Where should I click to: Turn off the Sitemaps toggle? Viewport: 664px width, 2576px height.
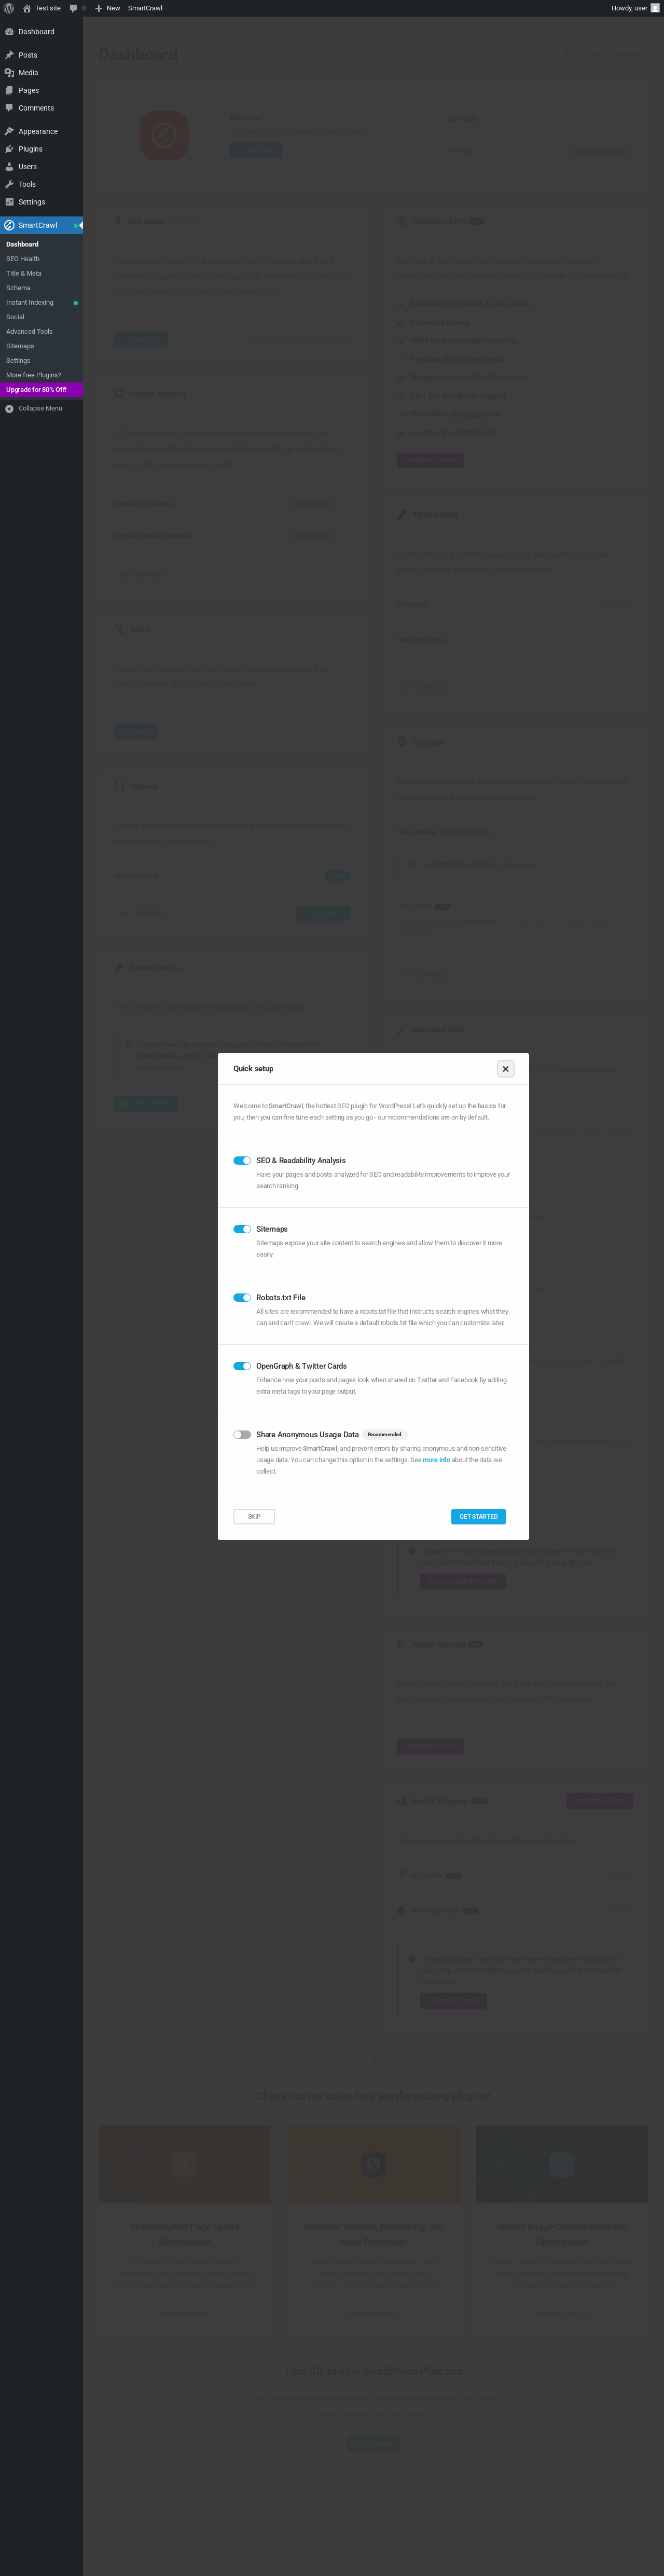click(242, 1229)
